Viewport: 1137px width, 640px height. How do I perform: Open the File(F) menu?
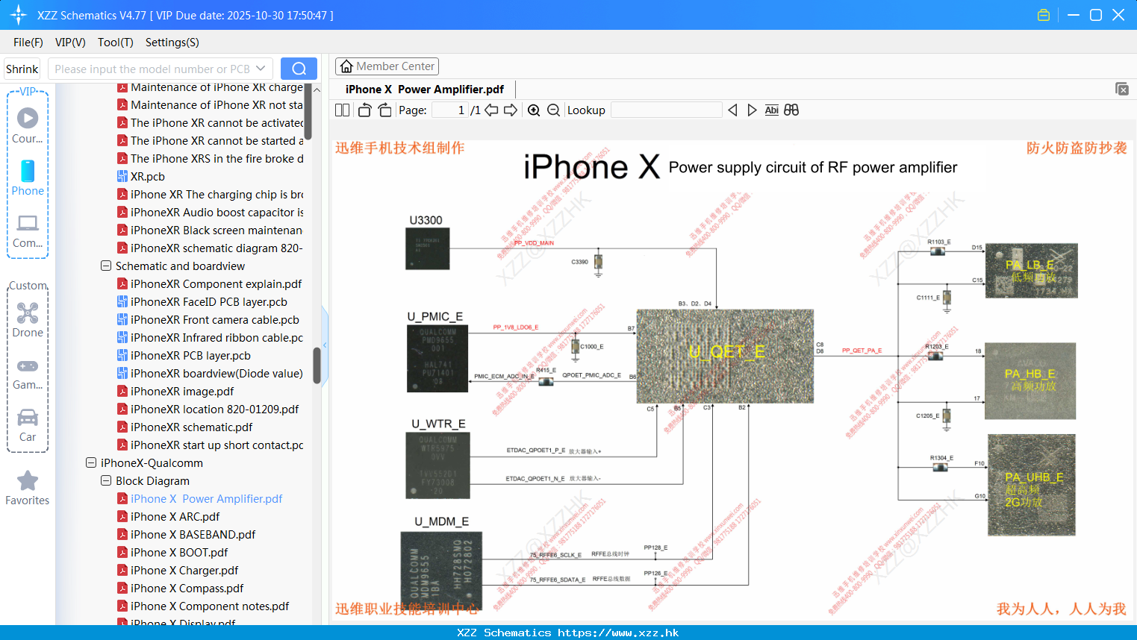point(28,43)
